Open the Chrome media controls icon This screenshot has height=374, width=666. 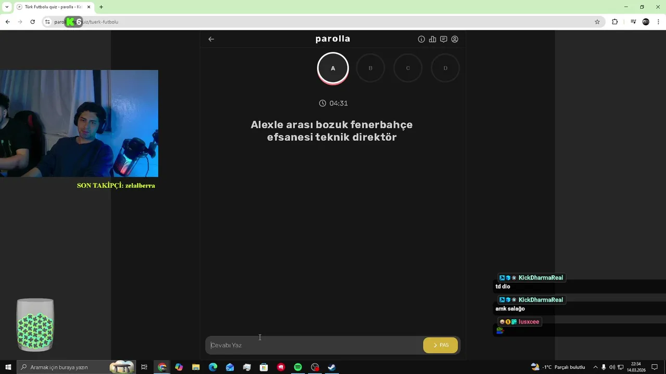click(x=633, y=22)
